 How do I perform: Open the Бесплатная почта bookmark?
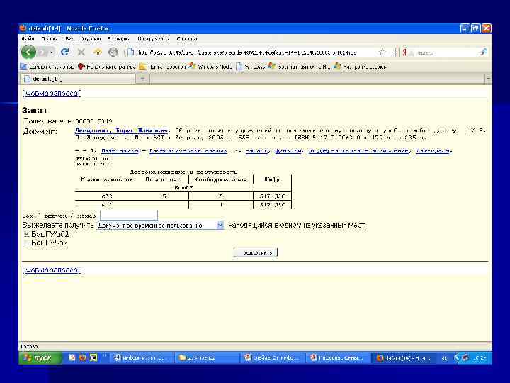299,67
